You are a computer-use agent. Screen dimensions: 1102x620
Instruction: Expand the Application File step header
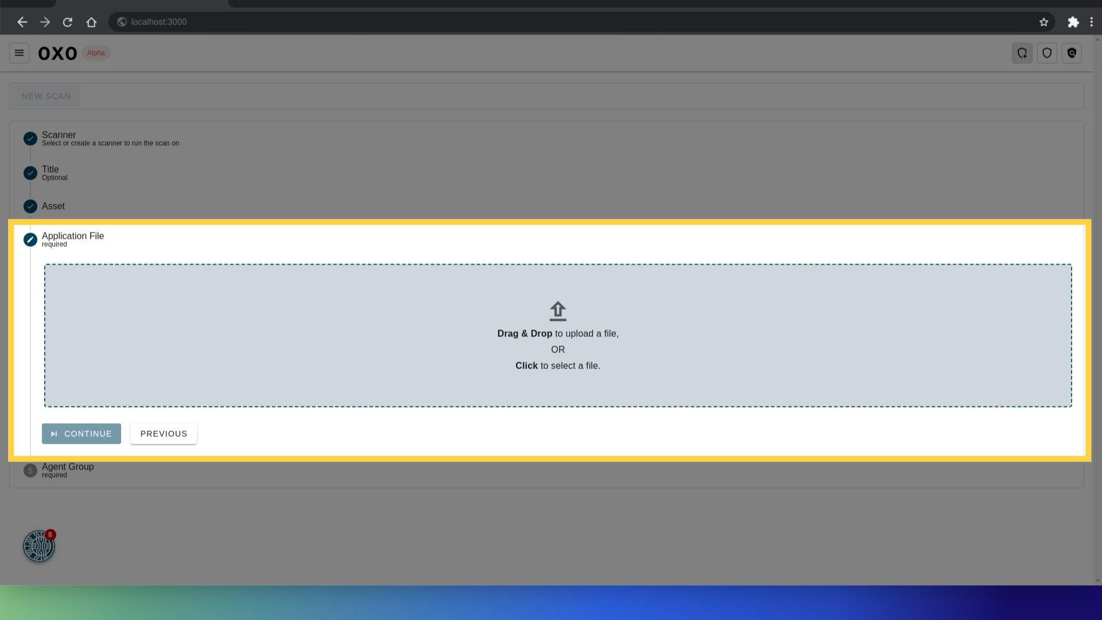[x=73, y=239]
